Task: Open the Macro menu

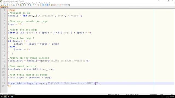Action: (33, 3)
